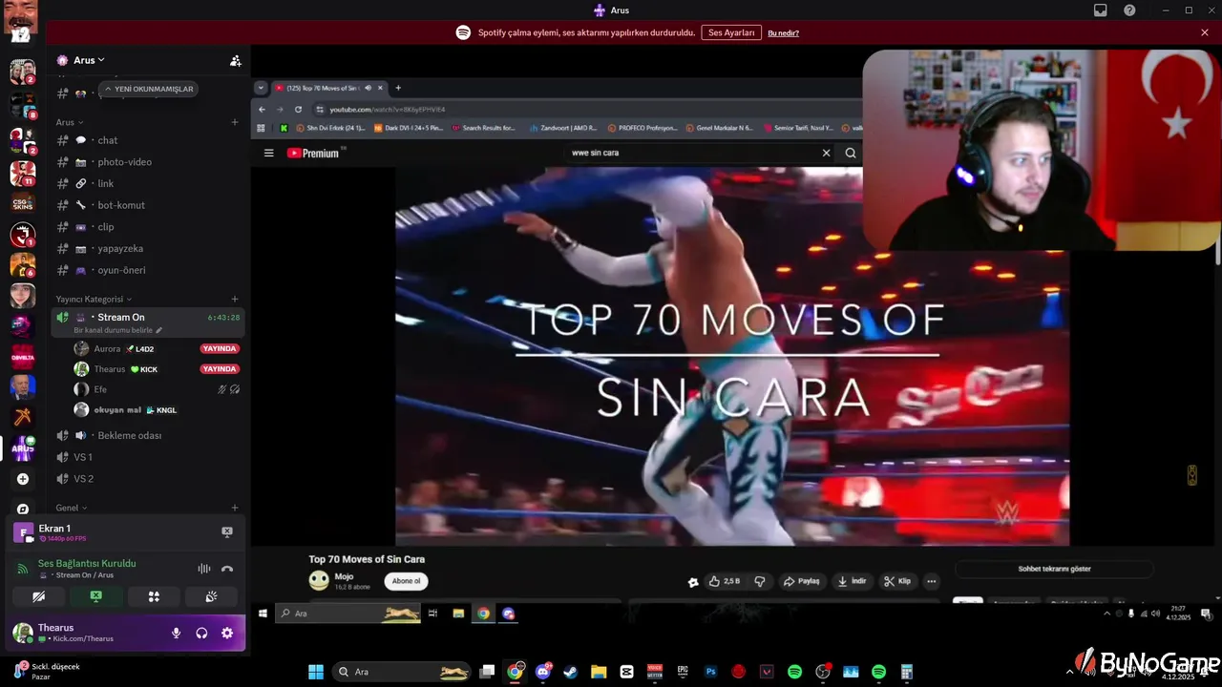Open the soundboard button
This screenshot has height=687, width=1222.
tap(211, 596)
